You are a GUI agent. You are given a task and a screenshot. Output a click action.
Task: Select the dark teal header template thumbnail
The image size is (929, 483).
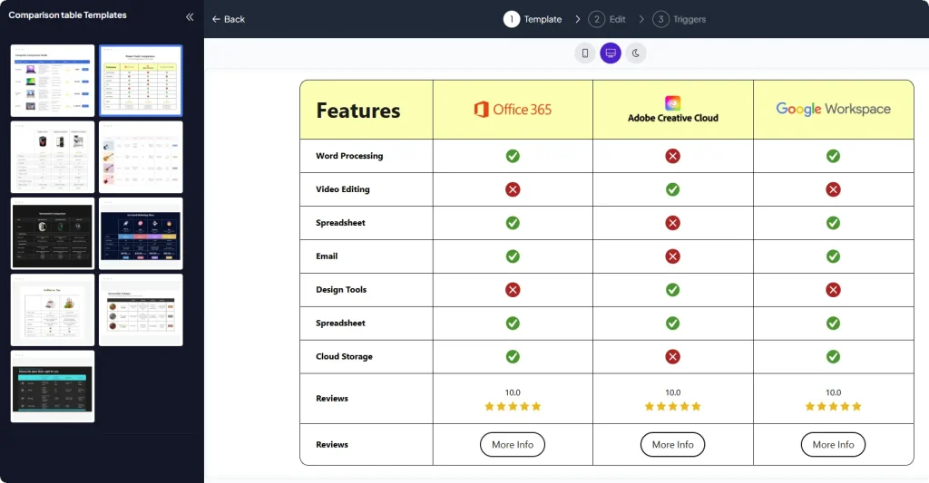pos(53,387)
